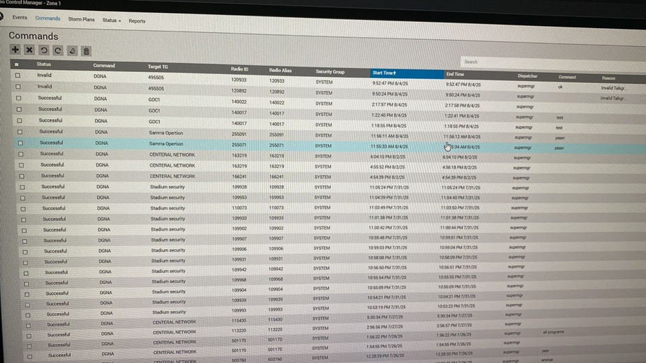Screen dimensions: 646x363
Task: Tick the checkbox for the Radio ID 166241 row
Action: point(22,176)
